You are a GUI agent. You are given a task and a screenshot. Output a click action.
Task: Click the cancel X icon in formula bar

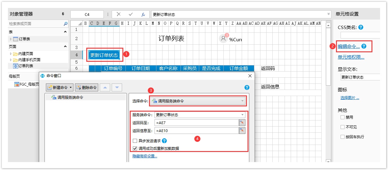[x=119, y=14]
